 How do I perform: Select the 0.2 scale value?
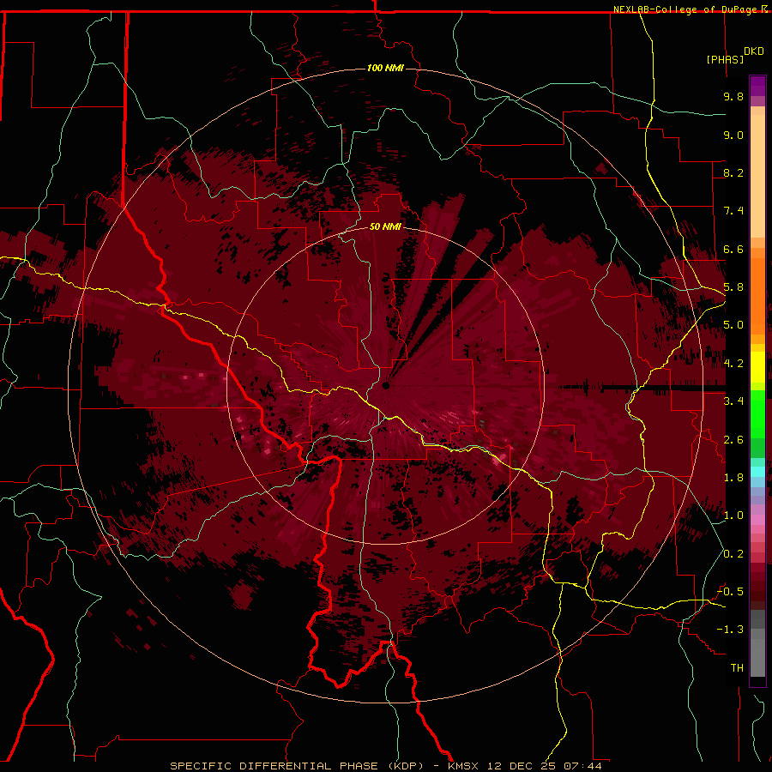(x=733, y=554)
